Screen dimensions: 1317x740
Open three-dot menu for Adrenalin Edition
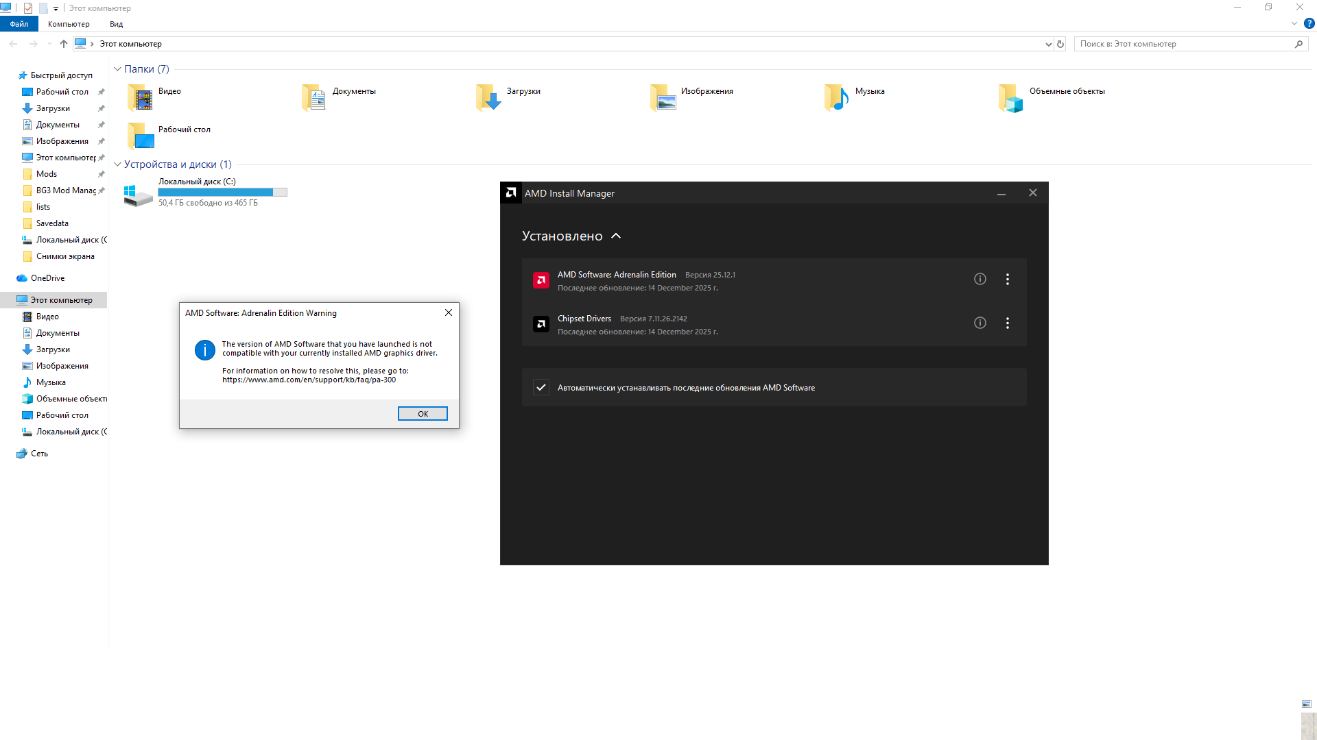click(1008, 279)
